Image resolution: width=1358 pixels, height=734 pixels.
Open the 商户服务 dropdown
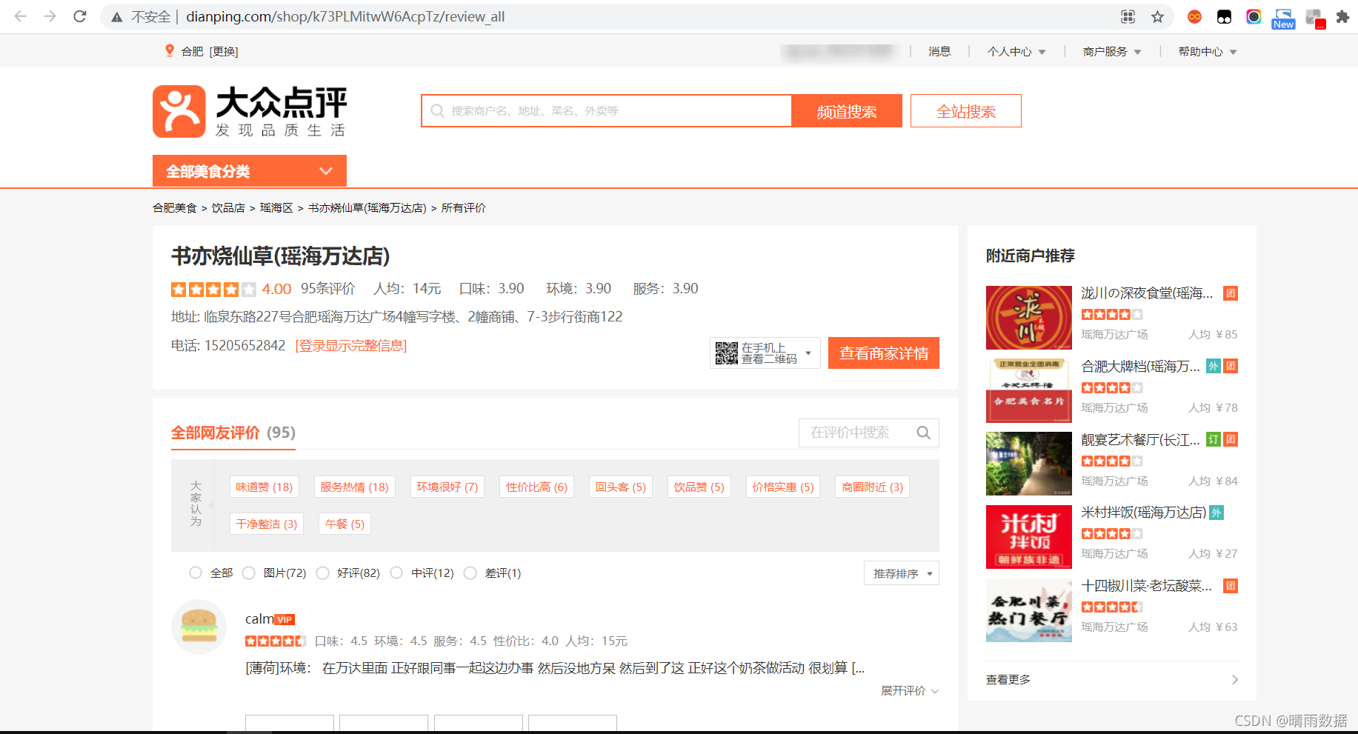pyautogui.click(x=1112, y=51)
